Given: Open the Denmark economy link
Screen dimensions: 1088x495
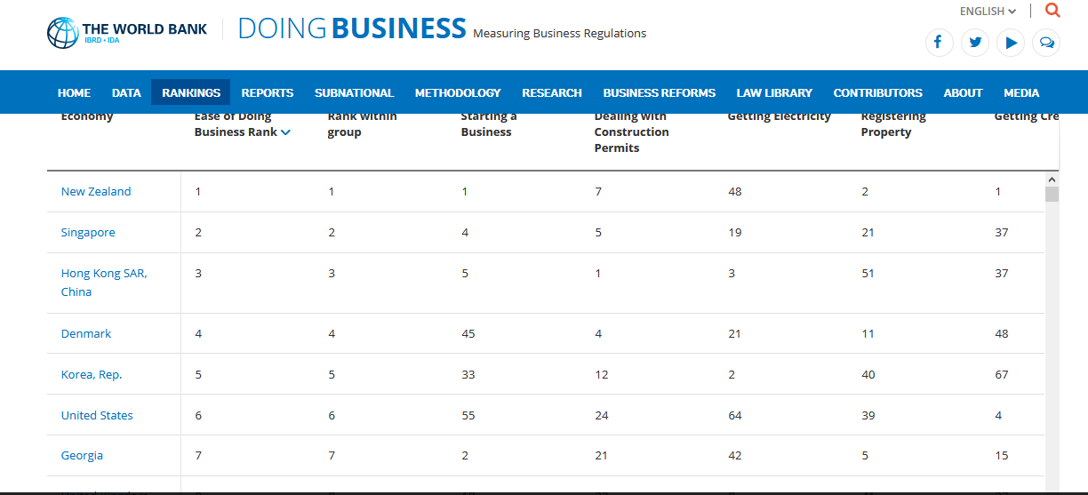Looking at the screenshot, I should 86,333.
